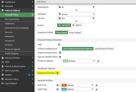Click the User & Authentication person icon
Image resolution: width=136 pixels, height=92 pixels.
pyautogui.click(x=2, y=66)
